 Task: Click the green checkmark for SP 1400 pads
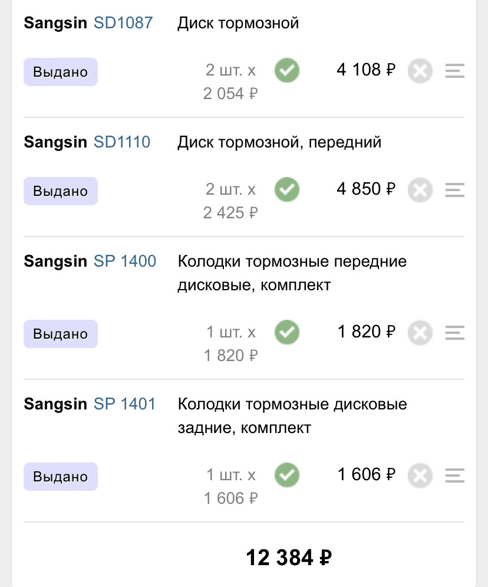point(287,332)
